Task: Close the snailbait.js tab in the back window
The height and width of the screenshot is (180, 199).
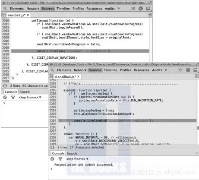Action: 28,15
